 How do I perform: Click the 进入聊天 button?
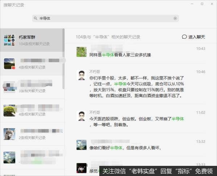tap(193, 37)
